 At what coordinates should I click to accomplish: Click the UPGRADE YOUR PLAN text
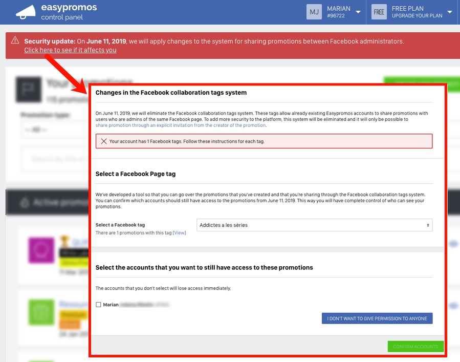tap(417, 16)
